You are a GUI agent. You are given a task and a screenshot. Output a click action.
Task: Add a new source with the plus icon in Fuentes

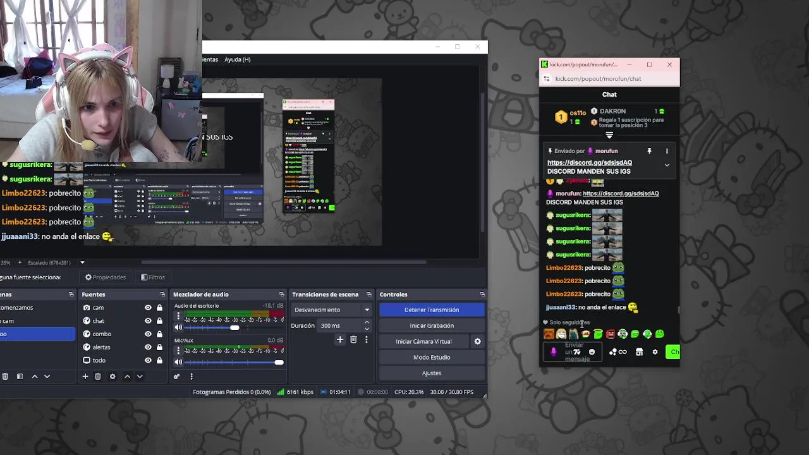(85, 377)
